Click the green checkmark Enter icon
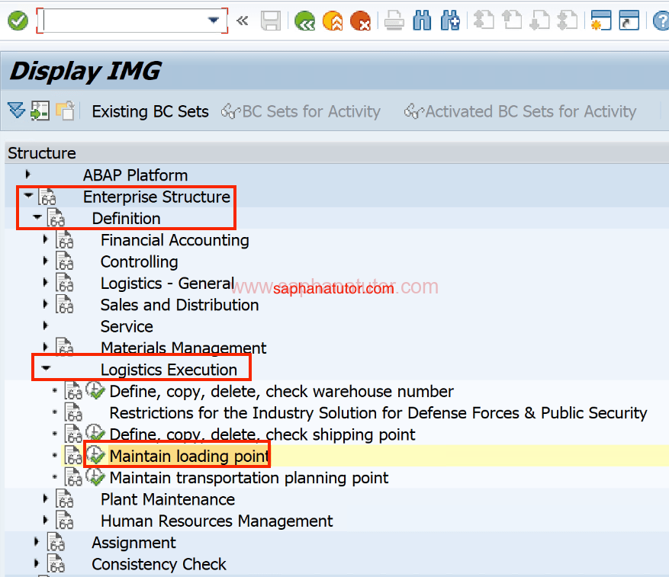669x577 pixels. [x=18, y=21]
